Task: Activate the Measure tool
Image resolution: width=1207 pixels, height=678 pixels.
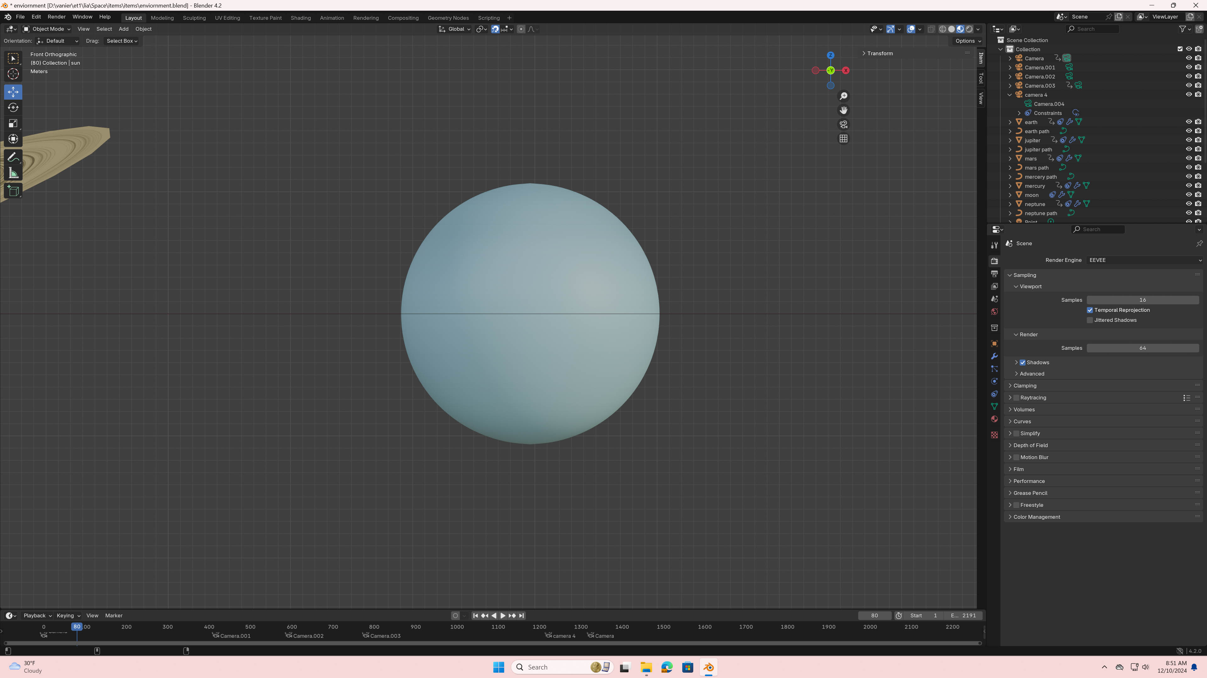Action: click(13, 174)
